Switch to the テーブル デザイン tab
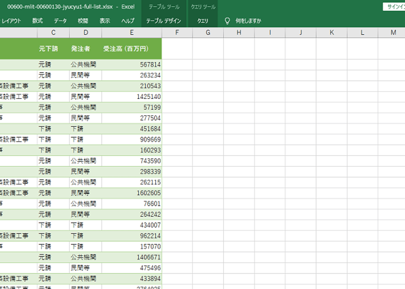The width and height of the screenshot is (405, 289). pos(163,21)
